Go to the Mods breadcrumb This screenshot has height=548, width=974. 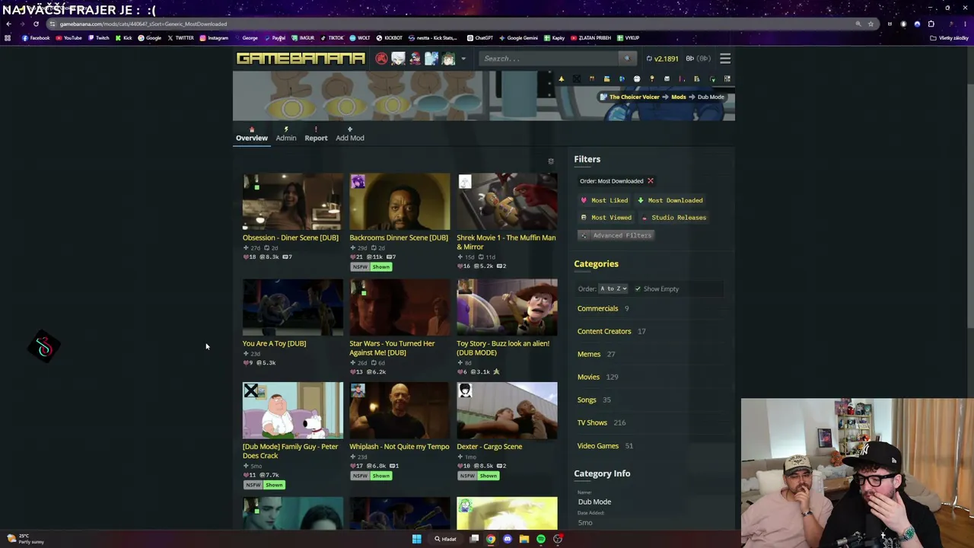(x=678, y=97)
